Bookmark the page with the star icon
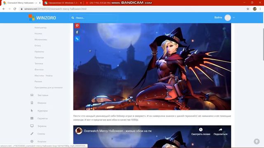 click(248, 9)
